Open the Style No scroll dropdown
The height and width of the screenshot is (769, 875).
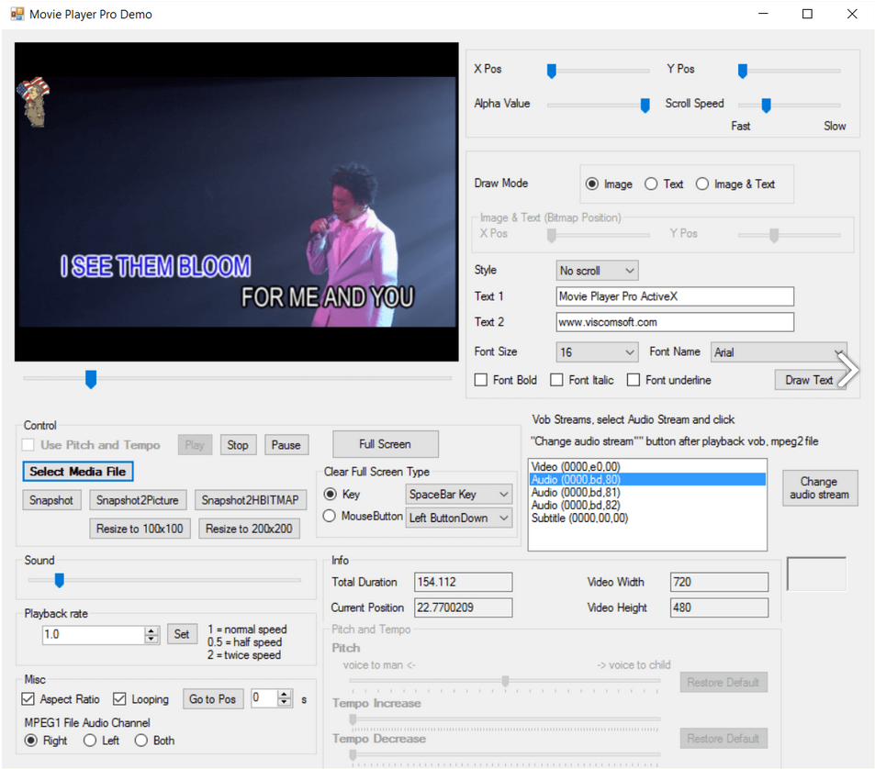597,271
